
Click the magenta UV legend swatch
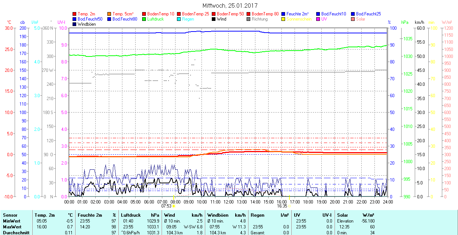(318, 19)
